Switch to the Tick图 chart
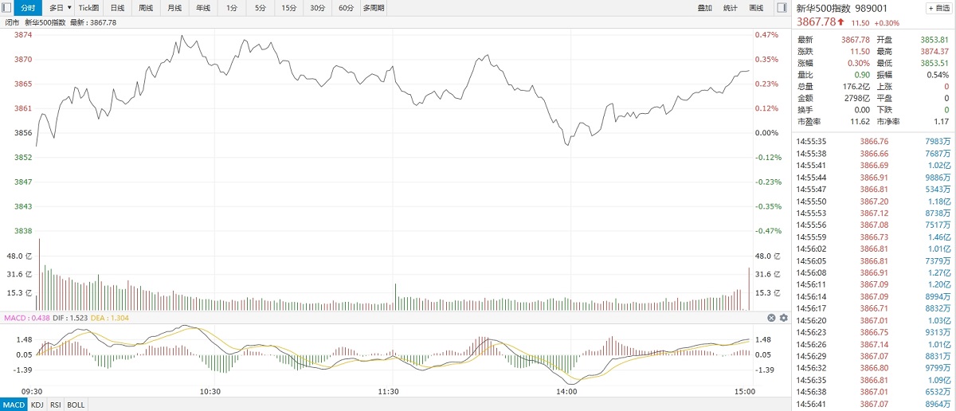 (x=88, y=8)
